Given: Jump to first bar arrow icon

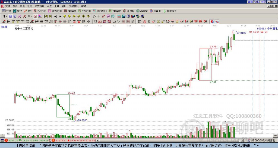Looking at the screenshot, I should click(x=46, y=16).
